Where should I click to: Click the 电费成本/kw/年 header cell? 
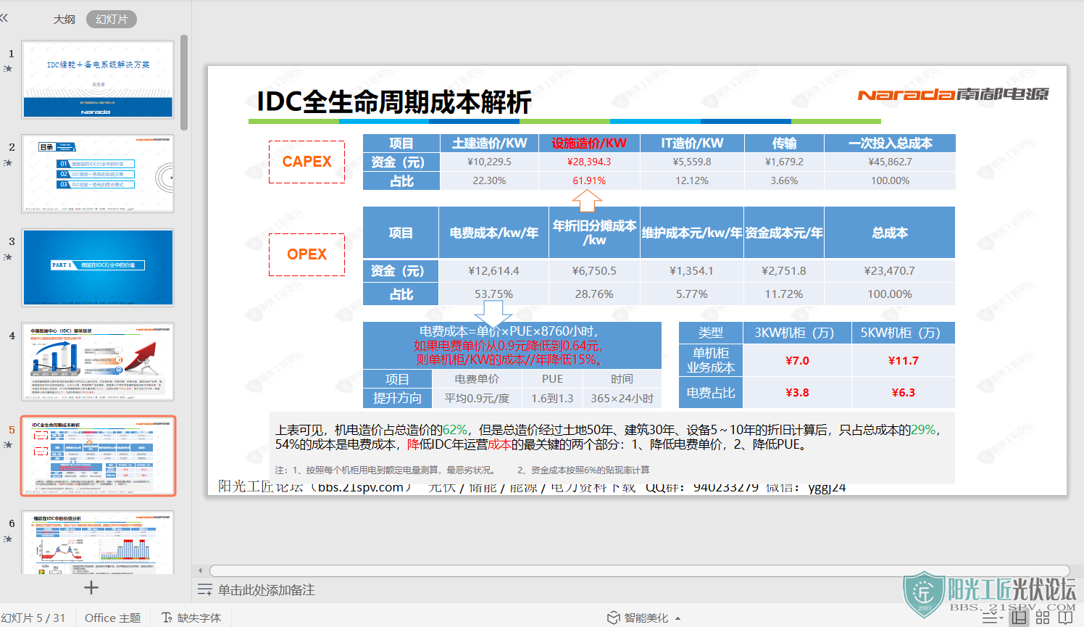click(493, 233)
